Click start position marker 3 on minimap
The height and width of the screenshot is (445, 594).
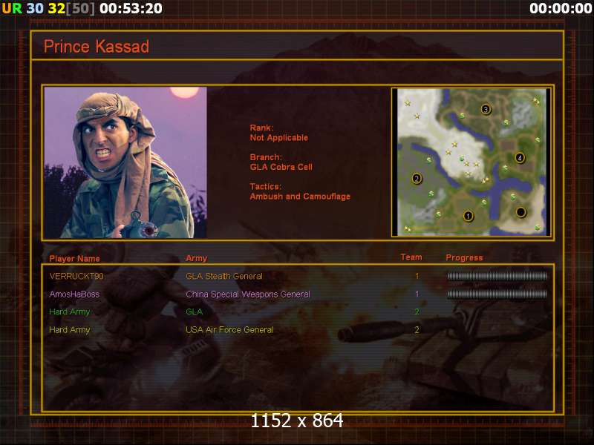tap(486, 109)
